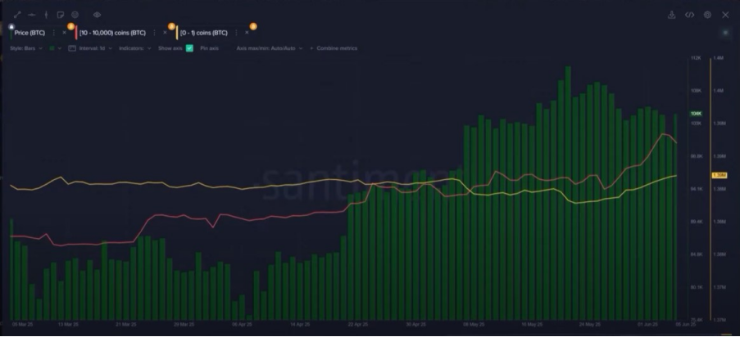Click the download chart icon

click(x=672, y=15)
